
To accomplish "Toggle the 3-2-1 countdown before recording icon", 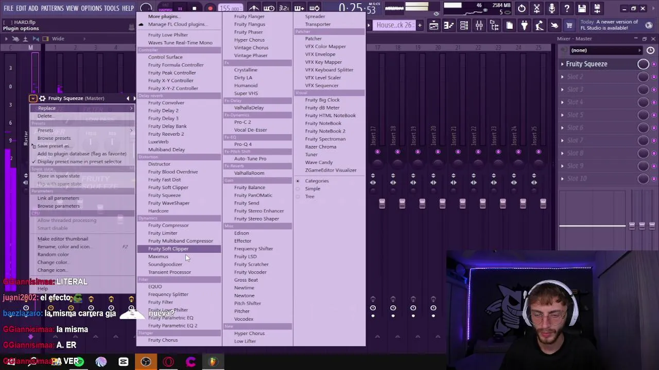I will coord(284,8).
